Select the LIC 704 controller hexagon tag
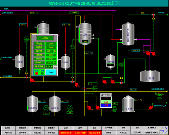 pyautogui.click(x=26, y=40)
